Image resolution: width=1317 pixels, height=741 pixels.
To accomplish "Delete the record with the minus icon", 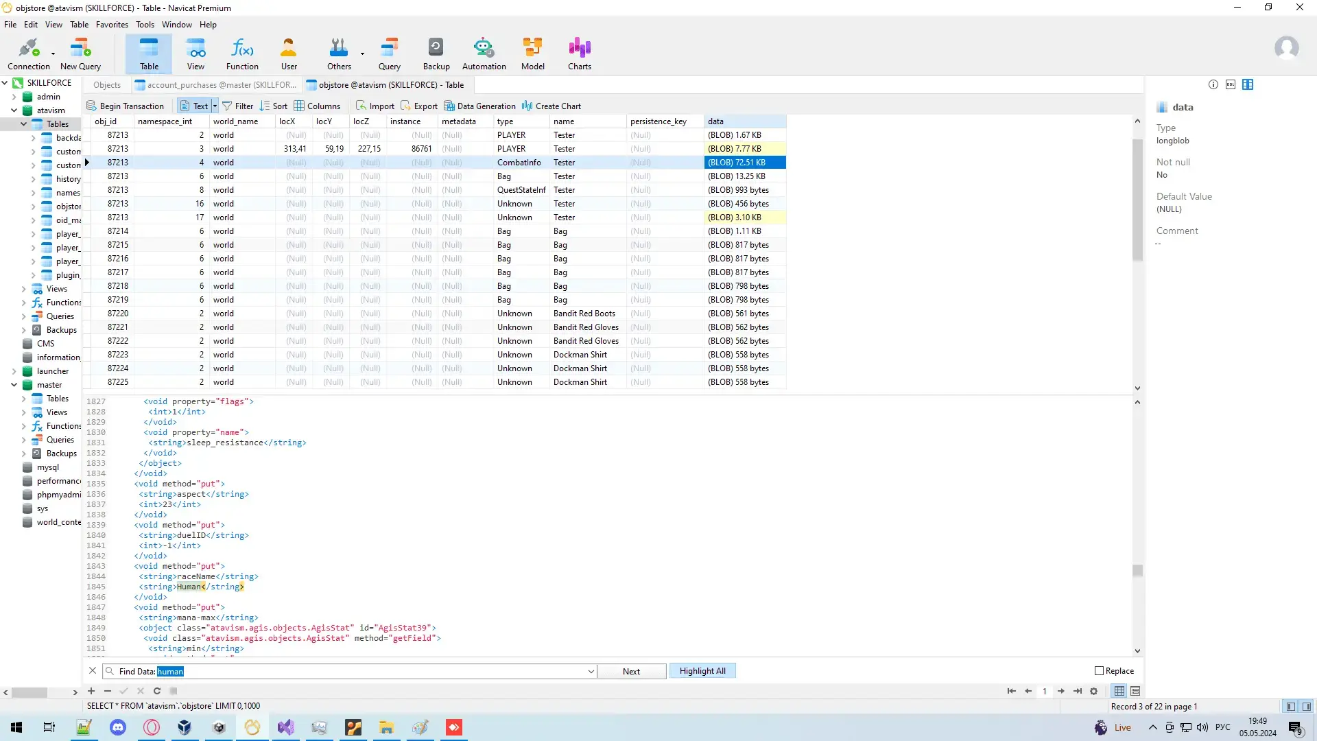I will point(108,691).
